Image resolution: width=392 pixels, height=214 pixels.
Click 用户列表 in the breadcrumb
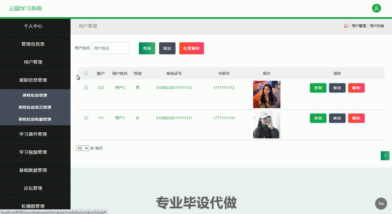point(377,26)
